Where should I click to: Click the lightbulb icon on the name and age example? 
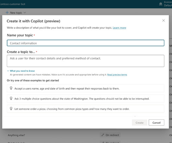(x=11, y=88)
